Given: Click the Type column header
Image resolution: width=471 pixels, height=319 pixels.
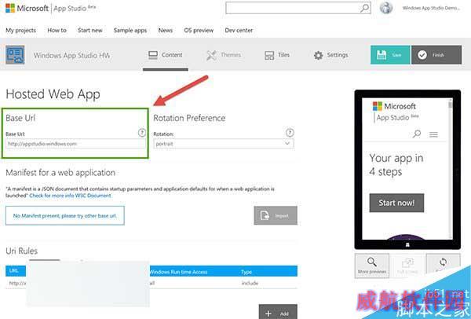Looking at the screenshot, I should (246, 272).
